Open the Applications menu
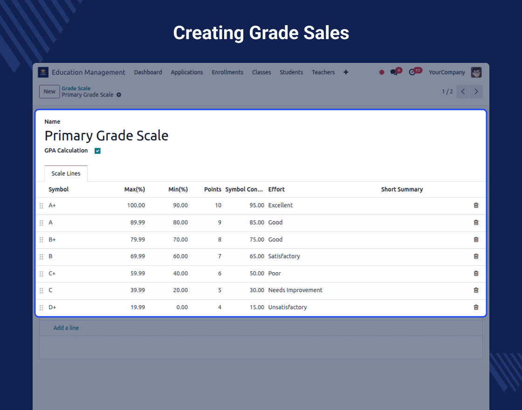The height and width of the screenshot is (410, 522). 187,72
